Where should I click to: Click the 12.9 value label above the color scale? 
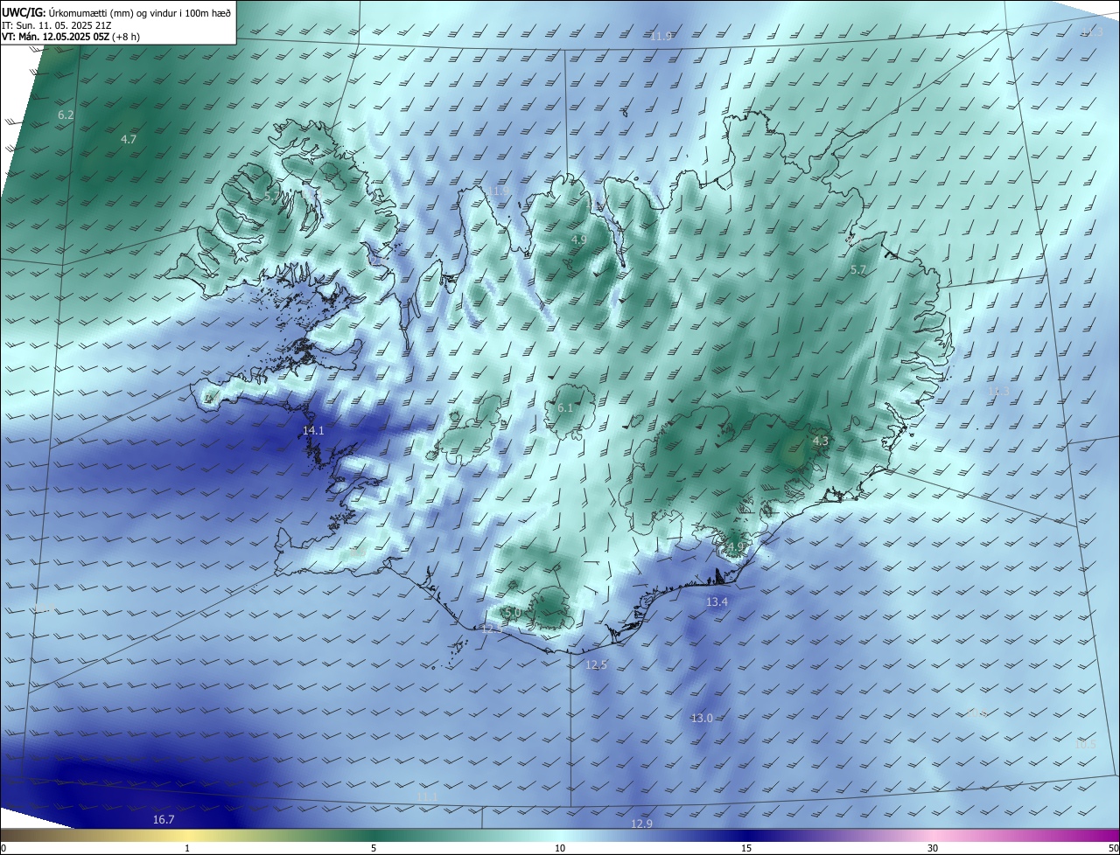pos(641,824)
